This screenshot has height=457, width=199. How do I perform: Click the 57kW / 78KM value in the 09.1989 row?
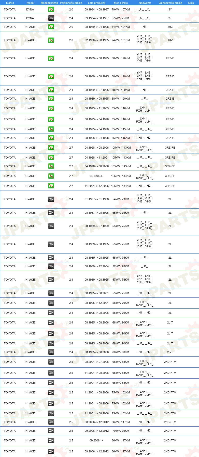[x=121, y=280]
